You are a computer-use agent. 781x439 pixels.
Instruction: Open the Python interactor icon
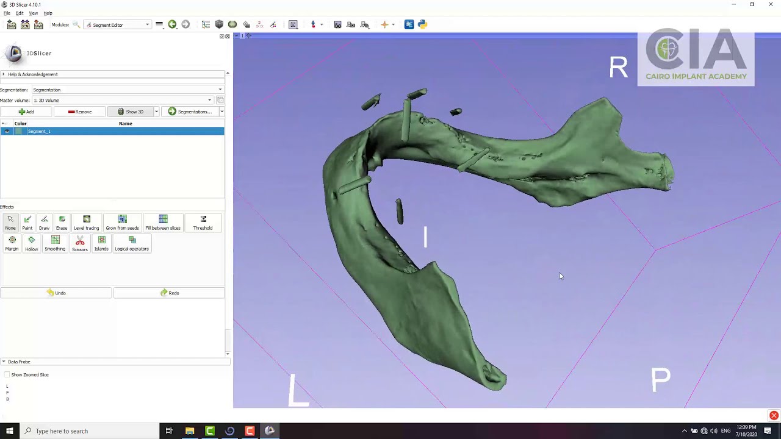(422, 24)
